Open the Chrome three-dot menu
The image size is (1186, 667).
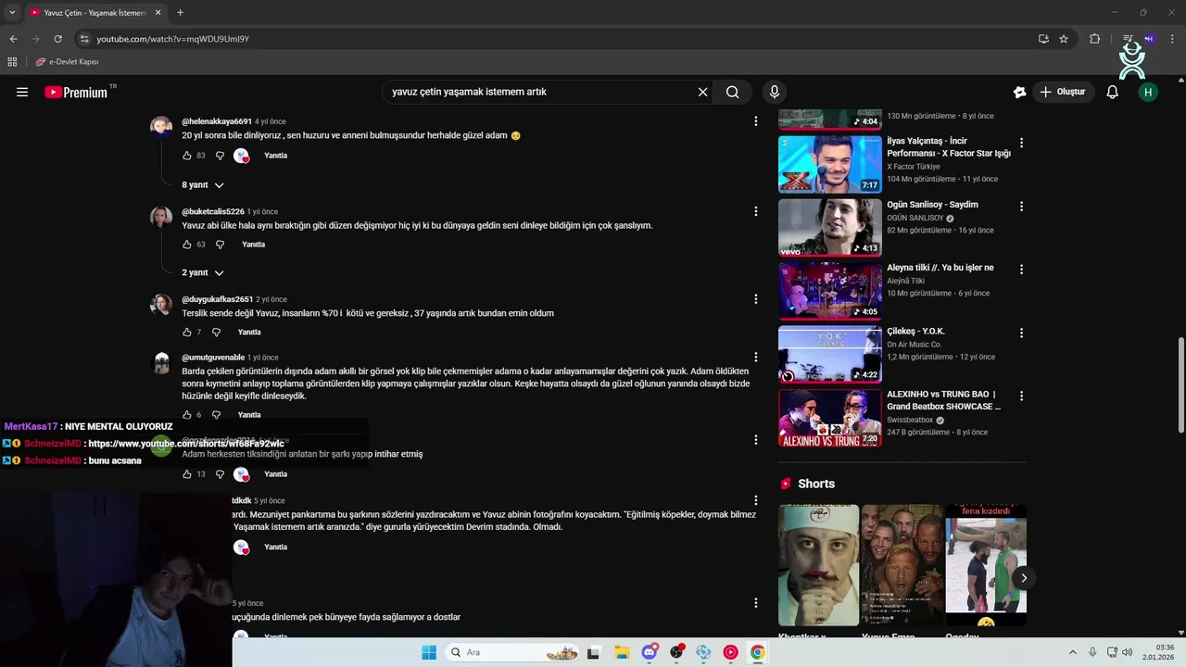tap(1173, 39)
